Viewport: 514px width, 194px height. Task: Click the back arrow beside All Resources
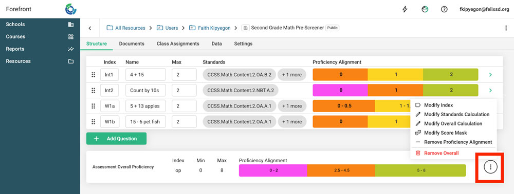(x=90, y=28)
